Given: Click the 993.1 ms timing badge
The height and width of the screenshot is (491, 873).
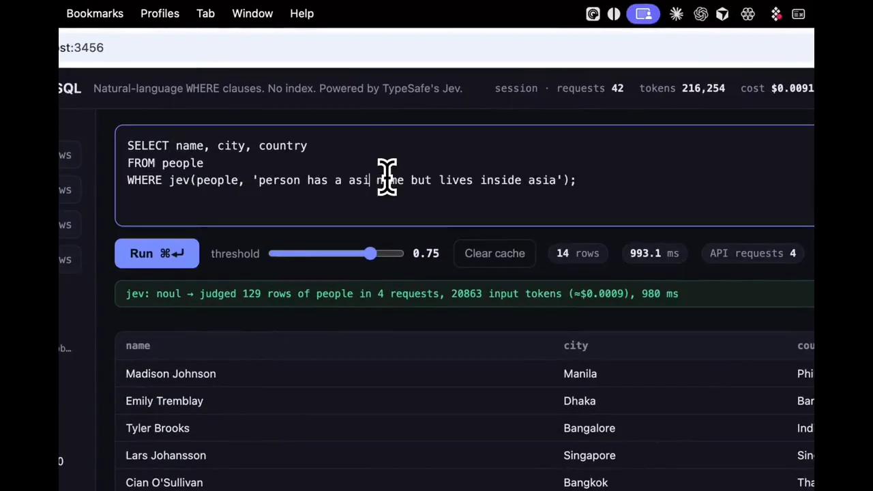Looking at the screenshot, I should [654, 253].
